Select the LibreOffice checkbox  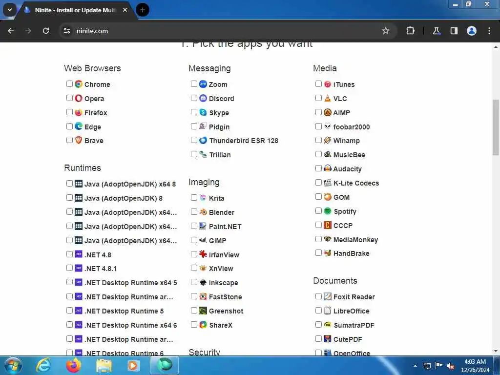(x=318, y=311)
